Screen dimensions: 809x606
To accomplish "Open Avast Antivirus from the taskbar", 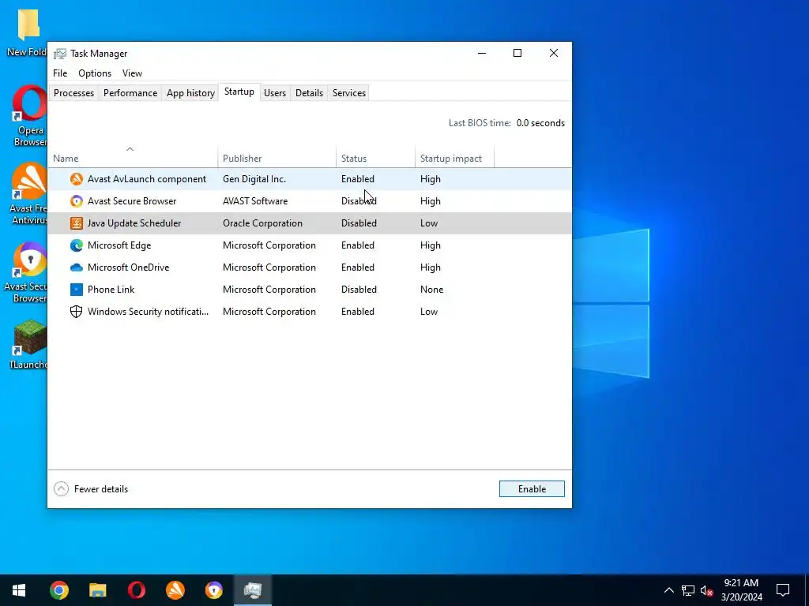I will point(175,590).
